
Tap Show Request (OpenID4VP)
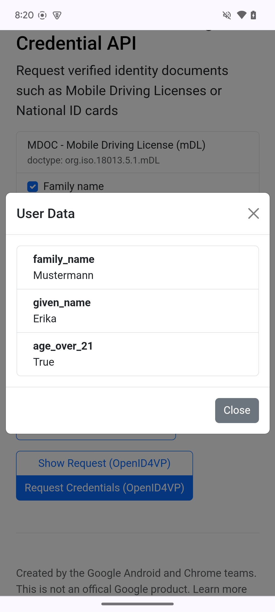104,463
